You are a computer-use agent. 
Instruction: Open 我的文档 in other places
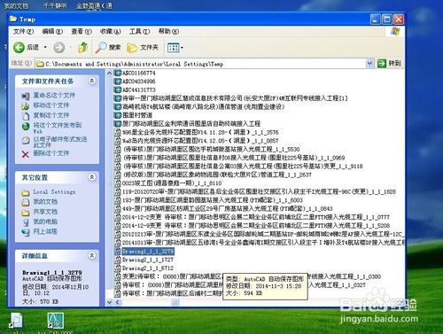45,202
